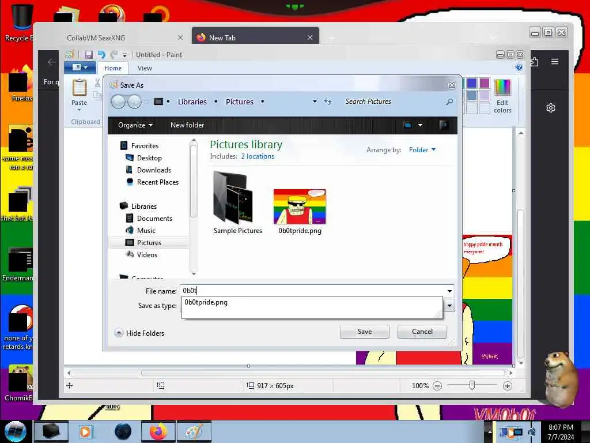The image size is (590, 443).
Task: Select Recent Places in the navigation pane
Action: (157, 182)
